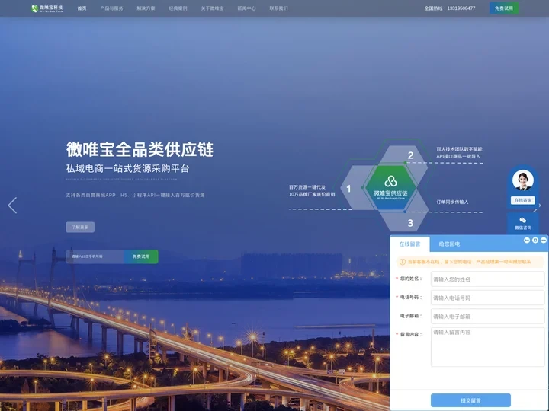Focus the 电话号码 input field
Screen dimensions: 549x411
click(487, 298)
